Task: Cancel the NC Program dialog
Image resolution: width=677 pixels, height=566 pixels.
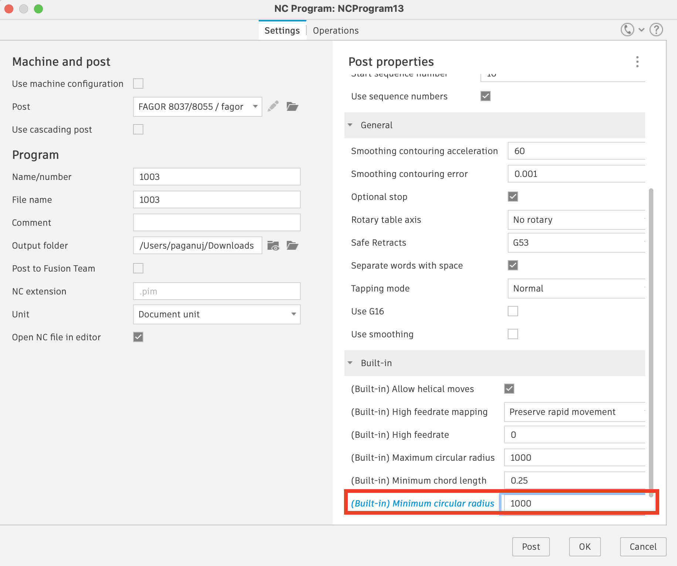Action: click(x=643, y=547)
